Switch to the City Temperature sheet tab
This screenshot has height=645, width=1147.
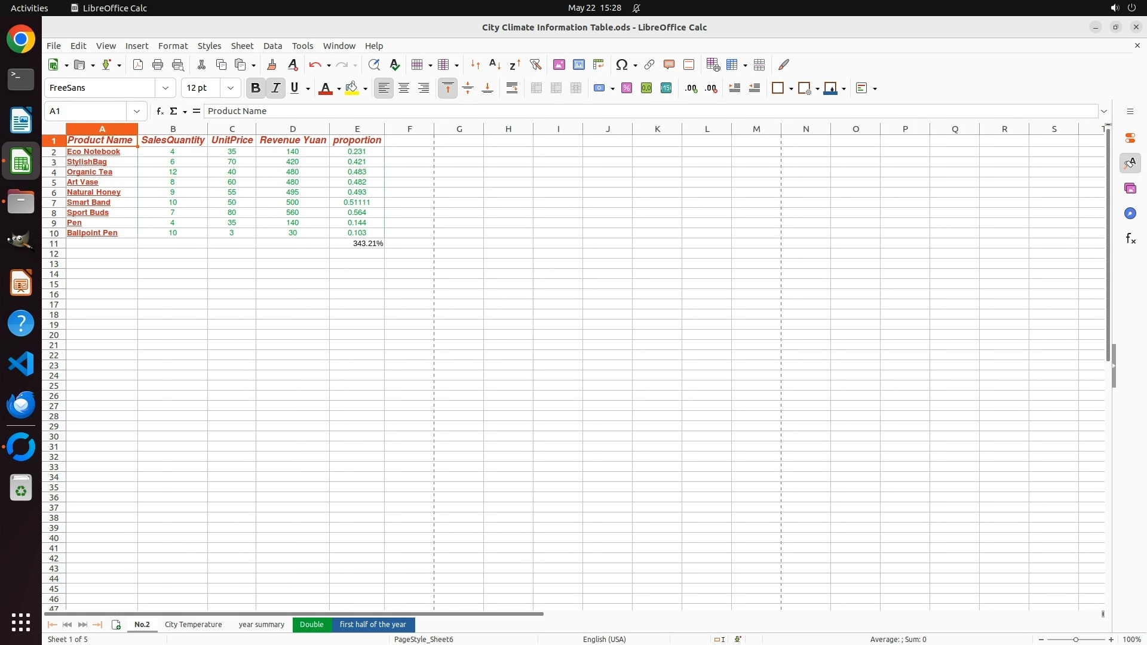(193, 624)
